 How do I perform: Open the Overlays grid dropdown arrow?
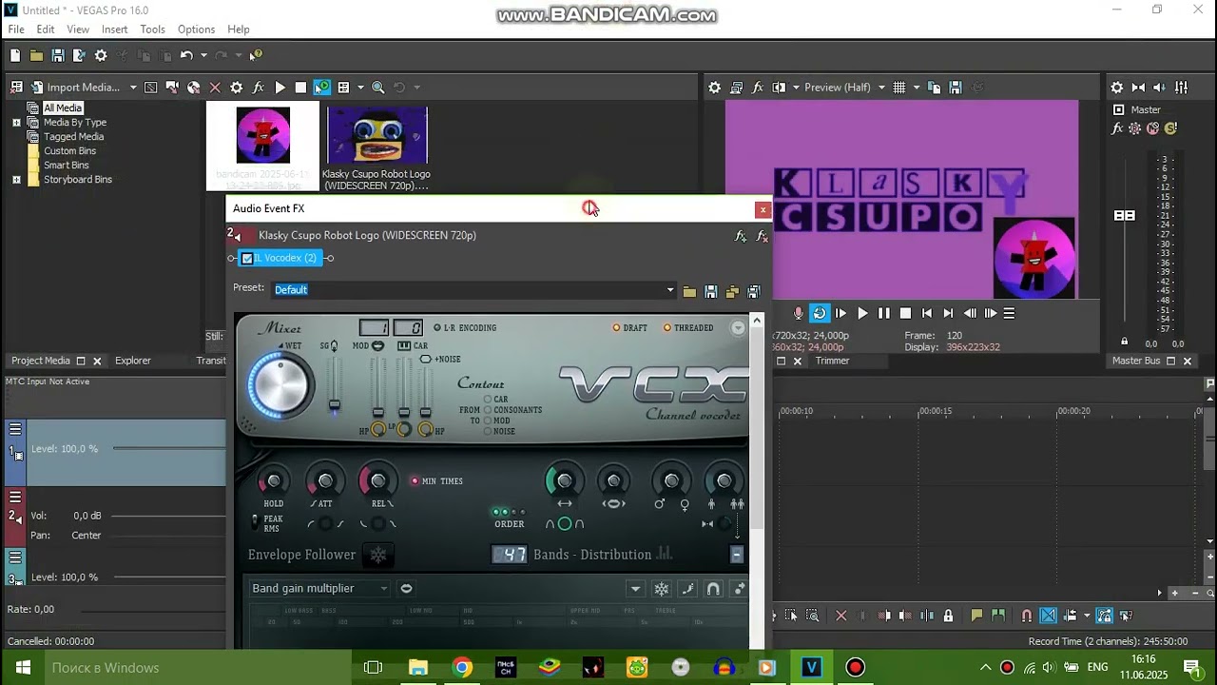click(917, 88)
